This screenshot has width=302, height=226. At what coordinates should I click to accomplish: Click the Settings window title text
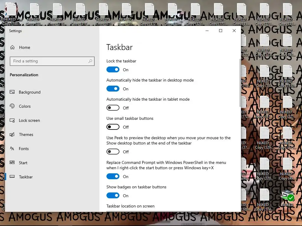[x=15, y=31]
